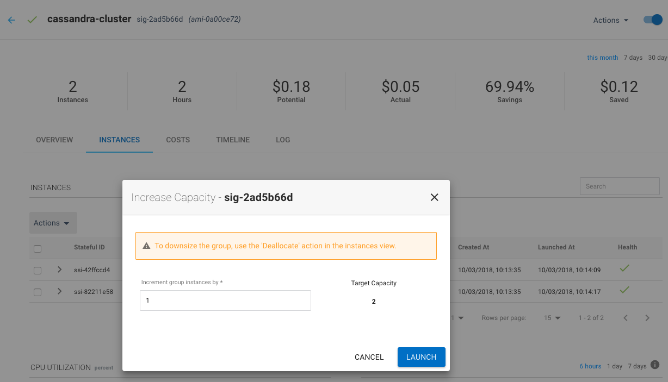Open the Timeline tab
Viewport: 668px width, 382px height.
[x=233, y=140]
